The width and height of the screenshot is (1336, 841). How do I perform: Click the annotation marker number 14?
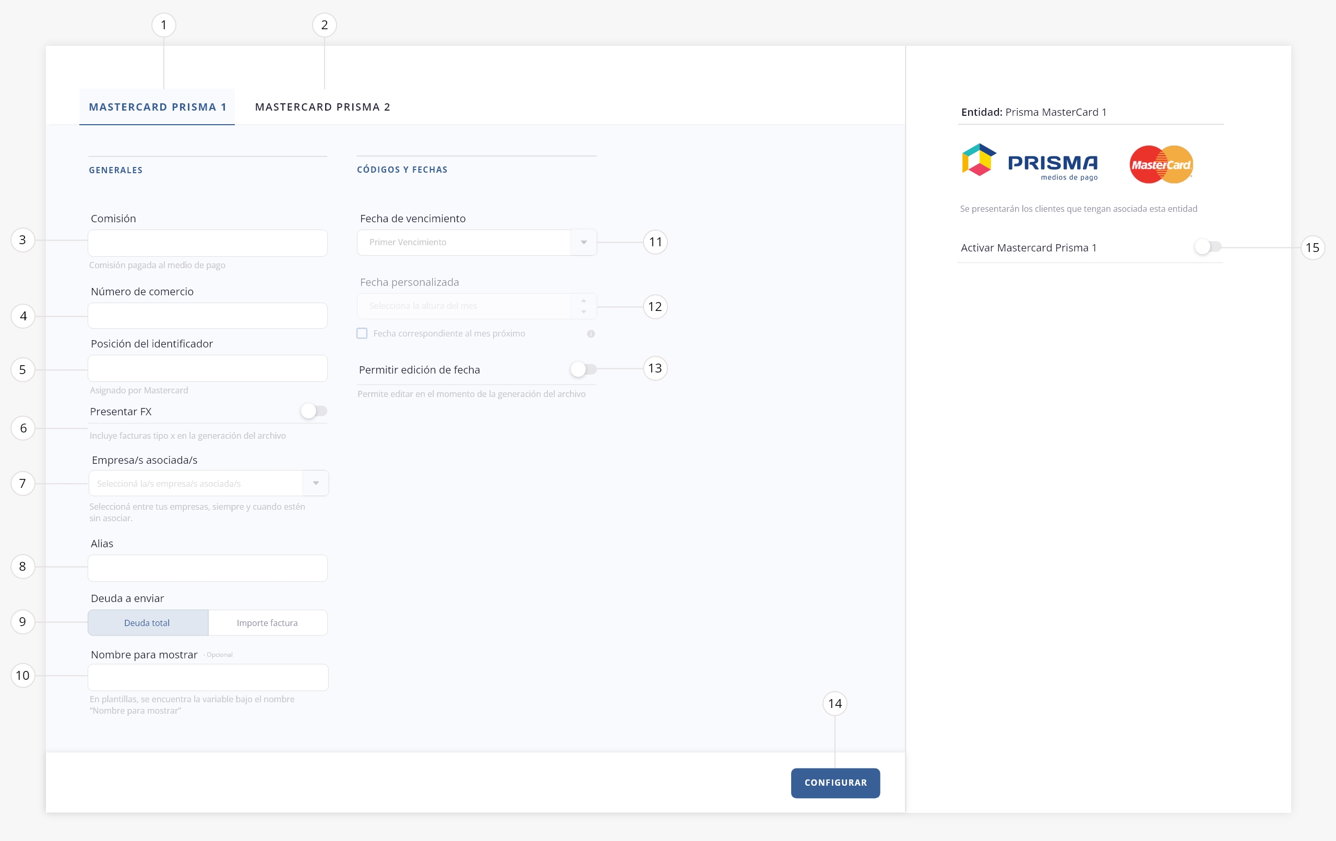(x=834, y=703)
